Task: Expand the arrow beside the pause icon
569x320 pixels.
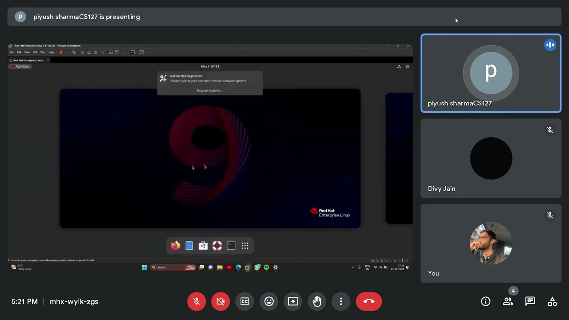Action: [x=65, y=52]
